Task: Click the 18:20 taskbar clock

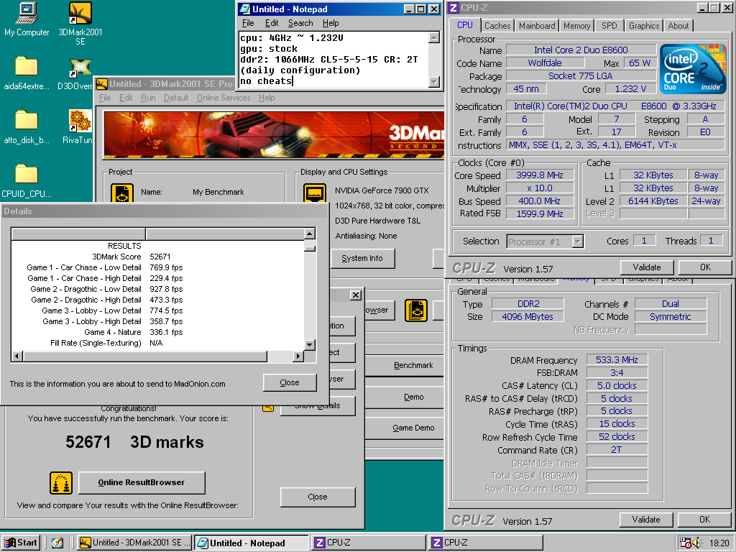Action: [719, 543]
